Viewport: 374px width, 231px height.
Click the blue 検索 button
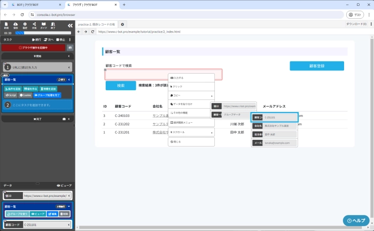click(121, 85)
